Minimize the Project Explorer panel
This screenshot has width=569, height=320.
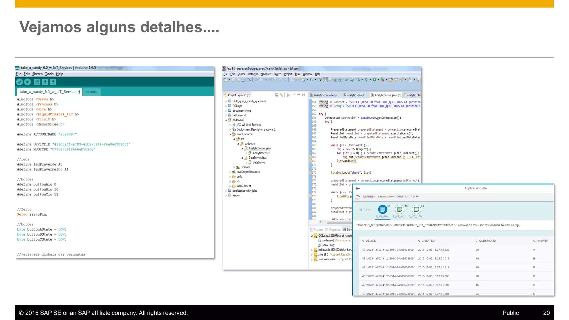[299, 94]
